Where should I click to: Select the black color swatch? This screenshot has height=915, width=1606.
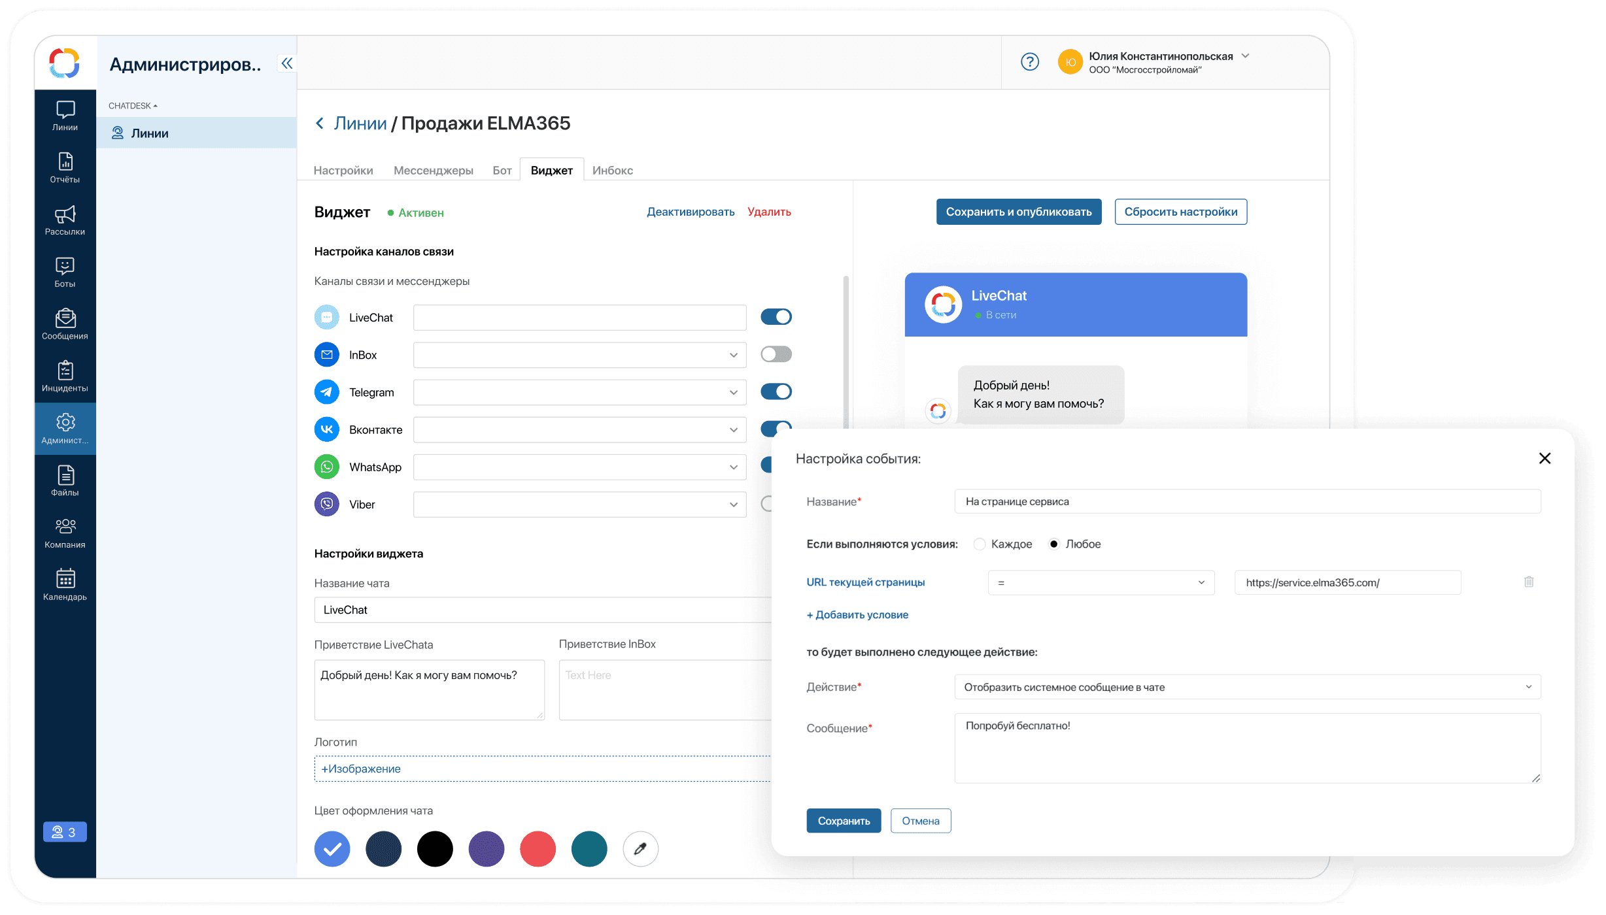[435, 849]
